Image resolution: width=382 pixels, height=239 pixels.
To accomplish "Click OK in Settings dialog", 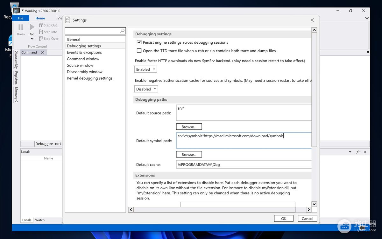I will (284, 218).
